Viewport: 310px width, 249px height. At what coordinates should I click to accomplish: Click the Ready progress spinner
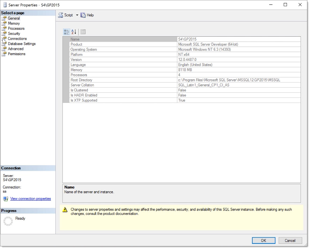[8, 221]
